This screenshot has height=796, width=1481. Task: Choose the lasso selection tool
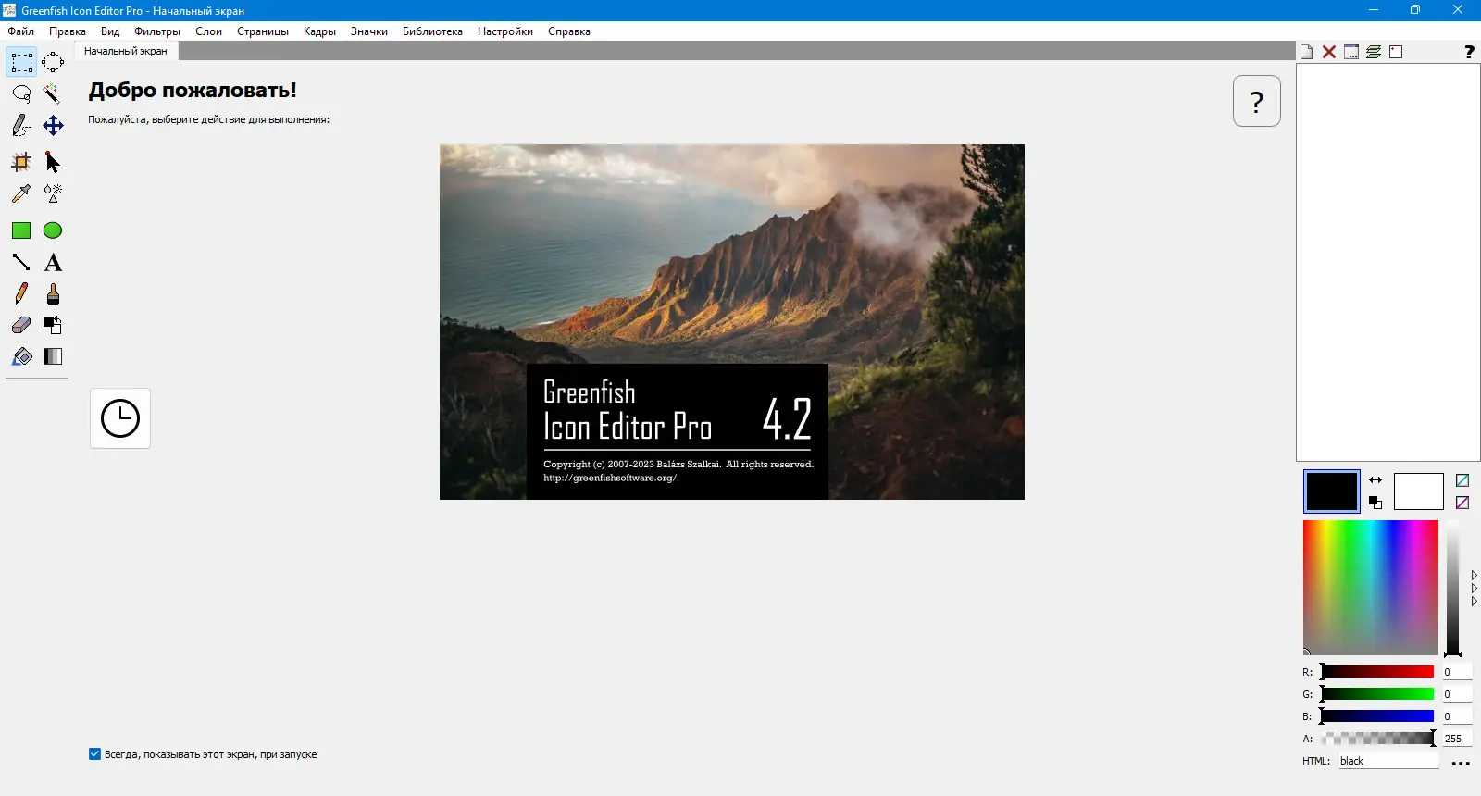point(21,93)
